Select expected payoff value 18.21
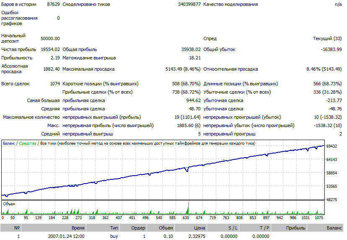 point(195,58)
